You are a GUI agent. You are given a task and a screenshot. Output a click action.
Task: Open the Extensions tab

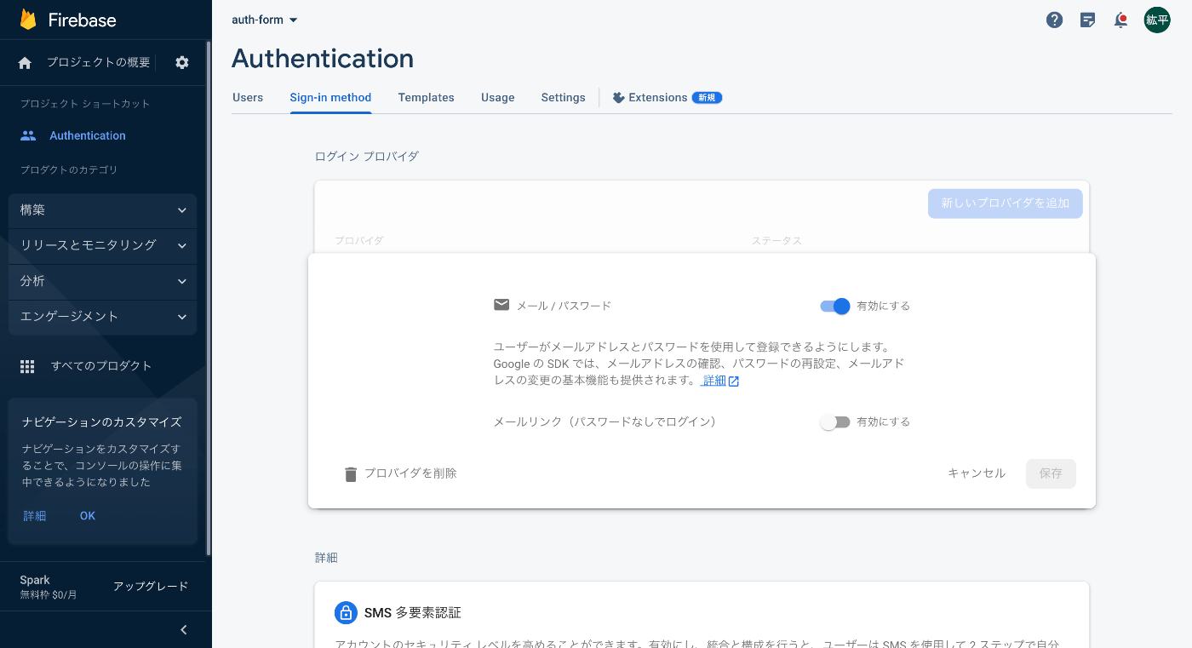[x=667, y=98]
